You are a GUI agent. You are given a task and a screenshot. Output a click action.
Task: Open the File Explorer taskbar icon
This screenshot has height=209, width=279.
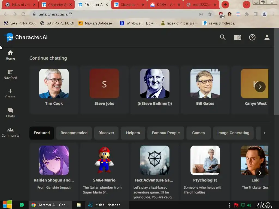[x=79, y=205]
